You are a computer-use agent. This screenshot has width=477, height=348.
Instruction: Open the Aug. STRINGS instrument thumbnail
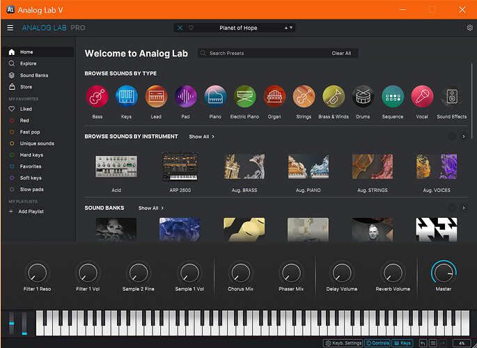(373, 166)
